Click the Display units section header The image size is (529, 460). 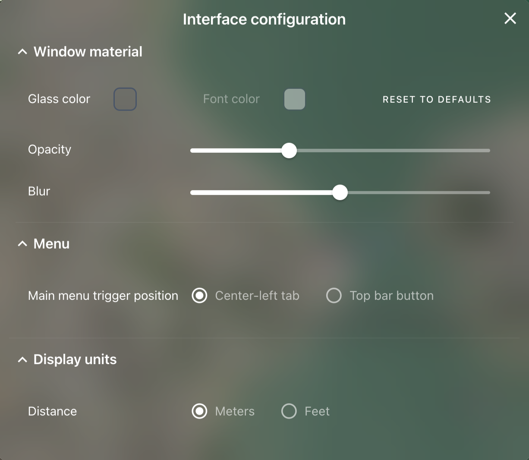click(75, 359)
